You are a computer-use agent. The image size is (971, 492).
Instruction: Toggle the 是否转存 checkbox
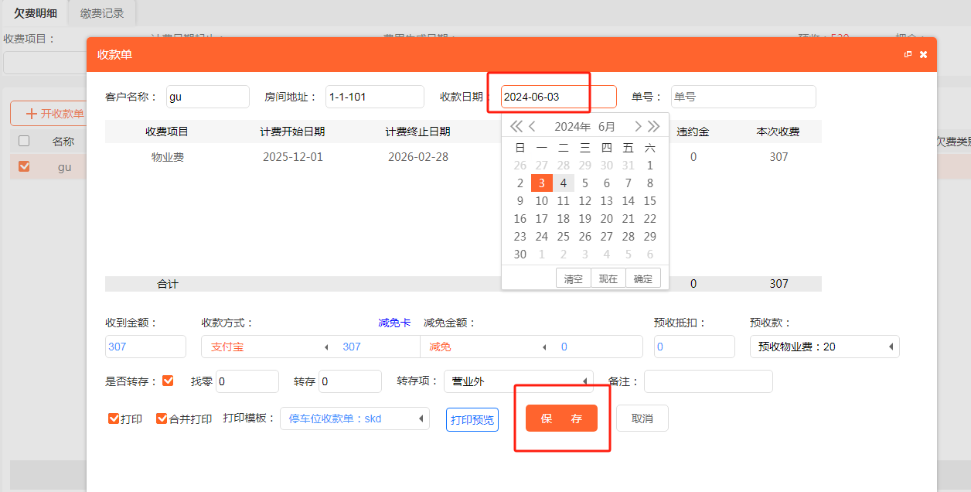(168, 381)
